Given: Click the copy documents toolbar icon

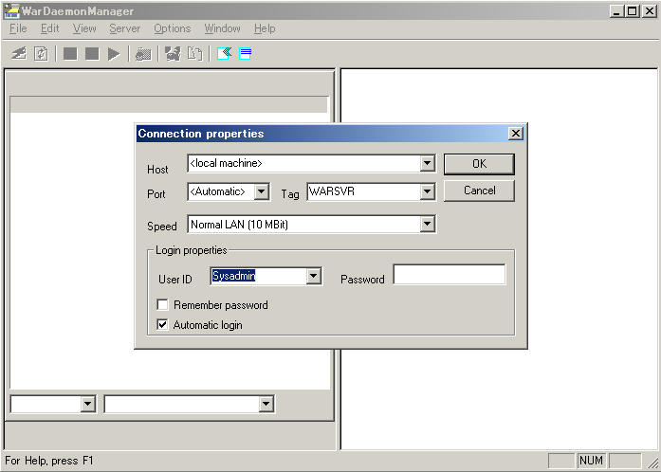Looking at the screenshot, I should pyautogui.click(x=194, y=53).
